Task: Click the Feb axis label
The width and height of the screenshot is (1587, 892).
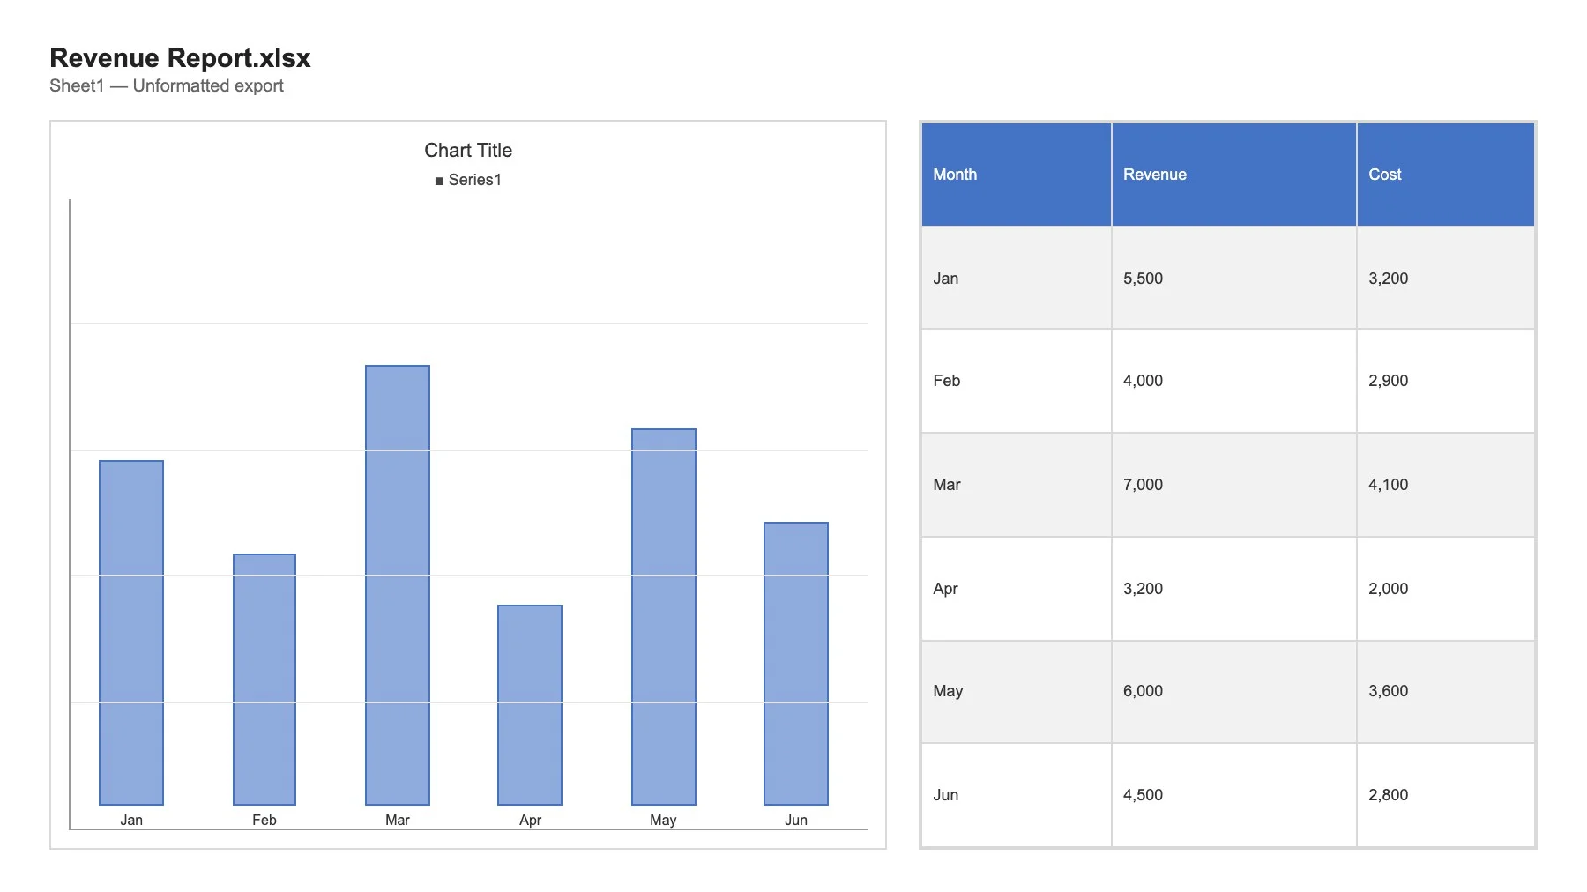Action: pos(264,820)
